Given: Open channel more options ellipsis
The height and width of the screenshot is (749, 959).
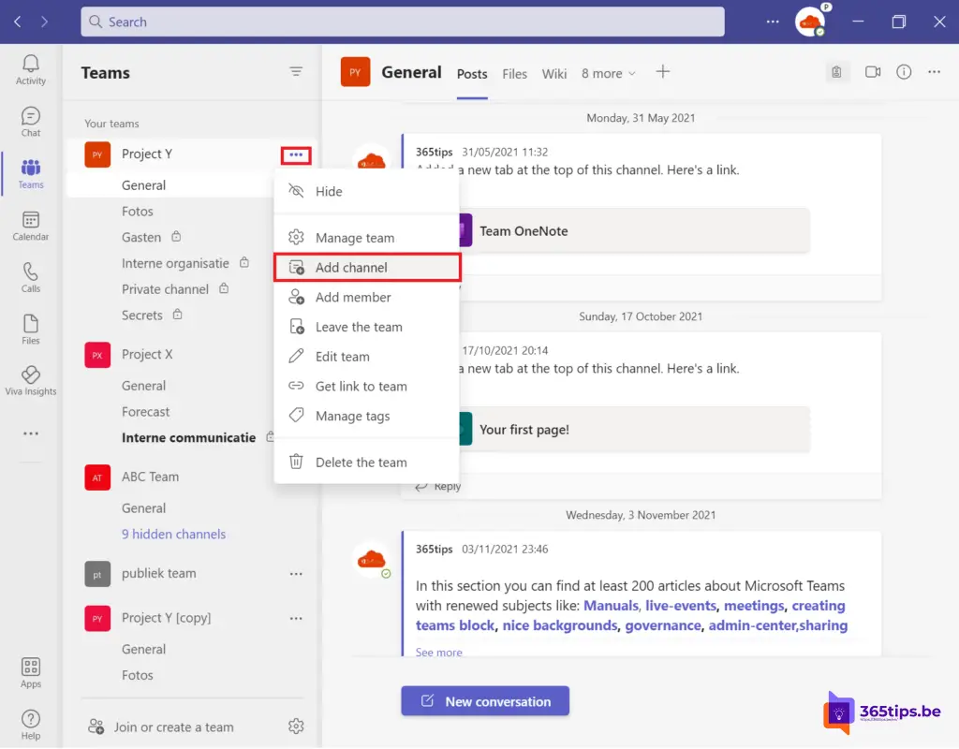Looking at the screenshot, I should pyautogui.click(x=935, y=72).
